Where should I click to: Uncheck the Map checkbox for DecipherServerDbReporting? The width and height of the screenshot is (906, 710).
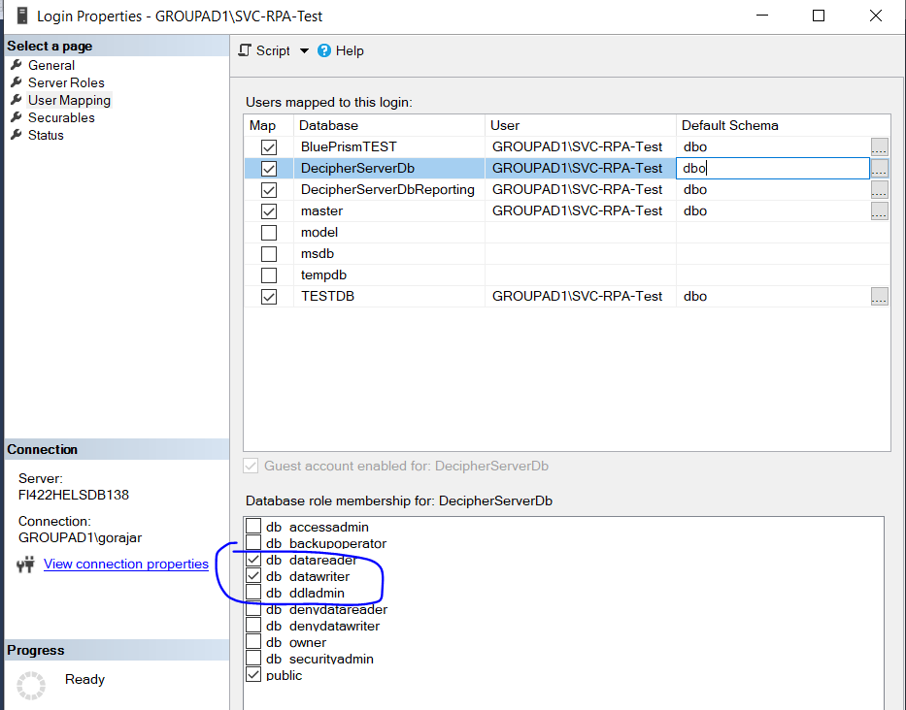pos(269,190)
